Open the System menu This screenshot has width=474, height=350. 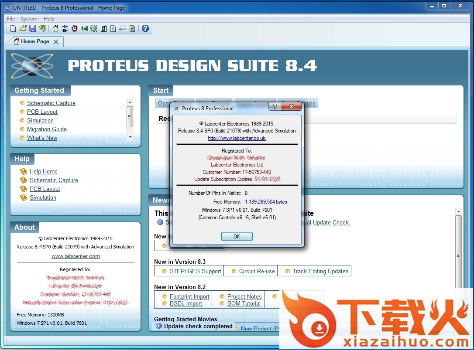pyautogui.click(x=29, y=19)
